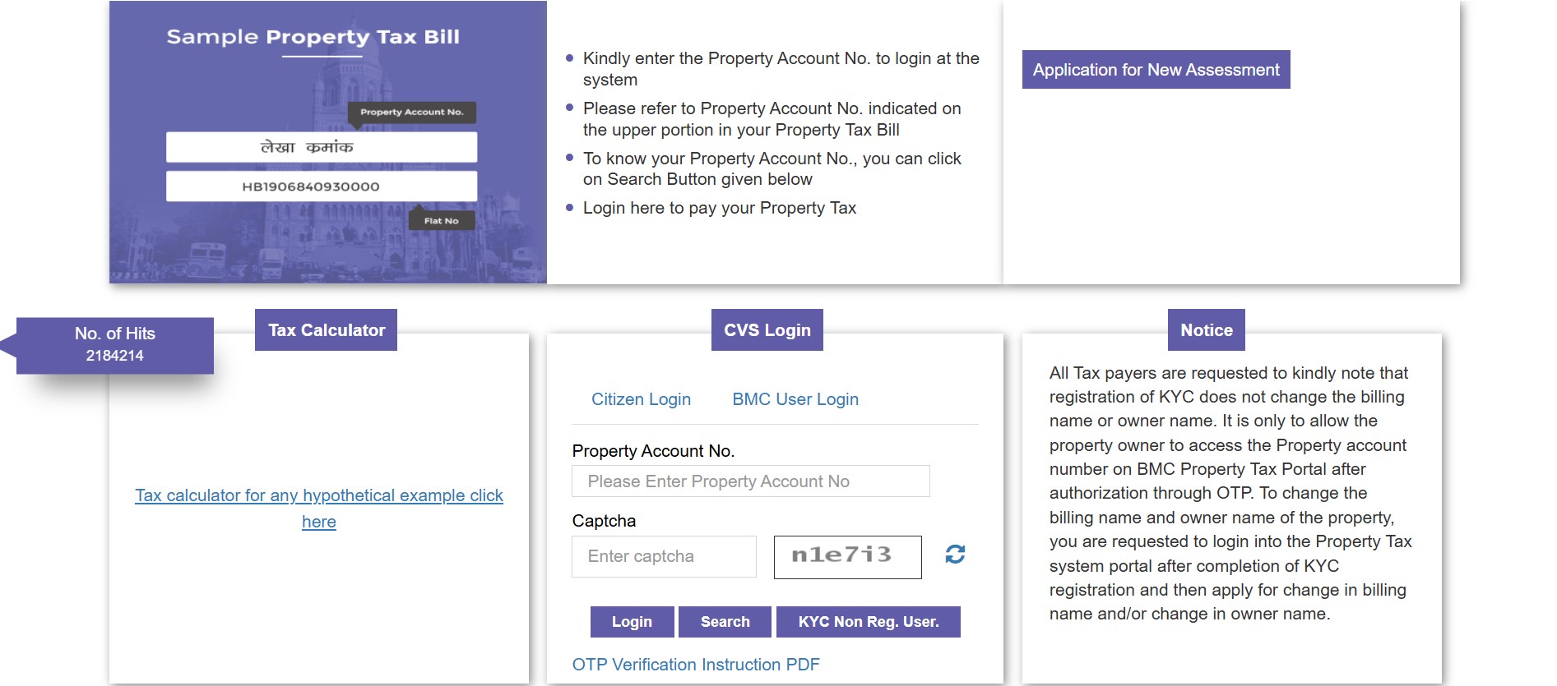Screen dimensions: 1557x686
Task: Click the Tax Calculator heading label
Action: 326,330
